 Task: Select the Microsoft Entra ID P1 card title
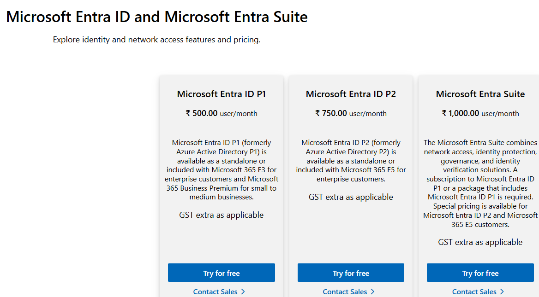[221, 94]
